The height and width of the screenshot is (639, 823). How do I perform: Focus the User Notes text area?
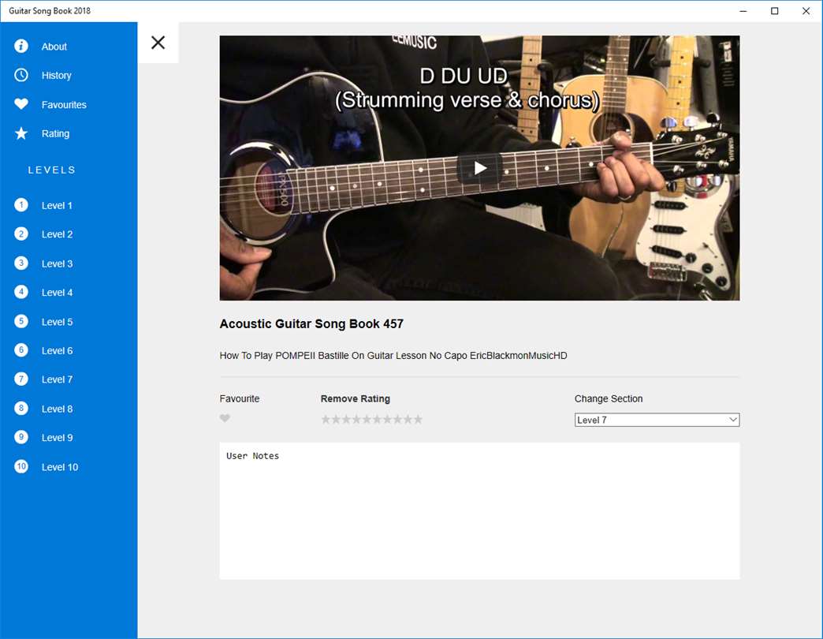pyautogui.click(x=480, y=511)
